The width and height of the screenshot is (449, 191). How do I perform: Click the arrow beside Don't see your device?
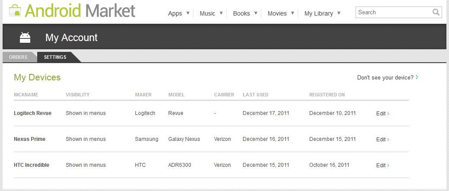pyautogui.click(x=417, y=77)
